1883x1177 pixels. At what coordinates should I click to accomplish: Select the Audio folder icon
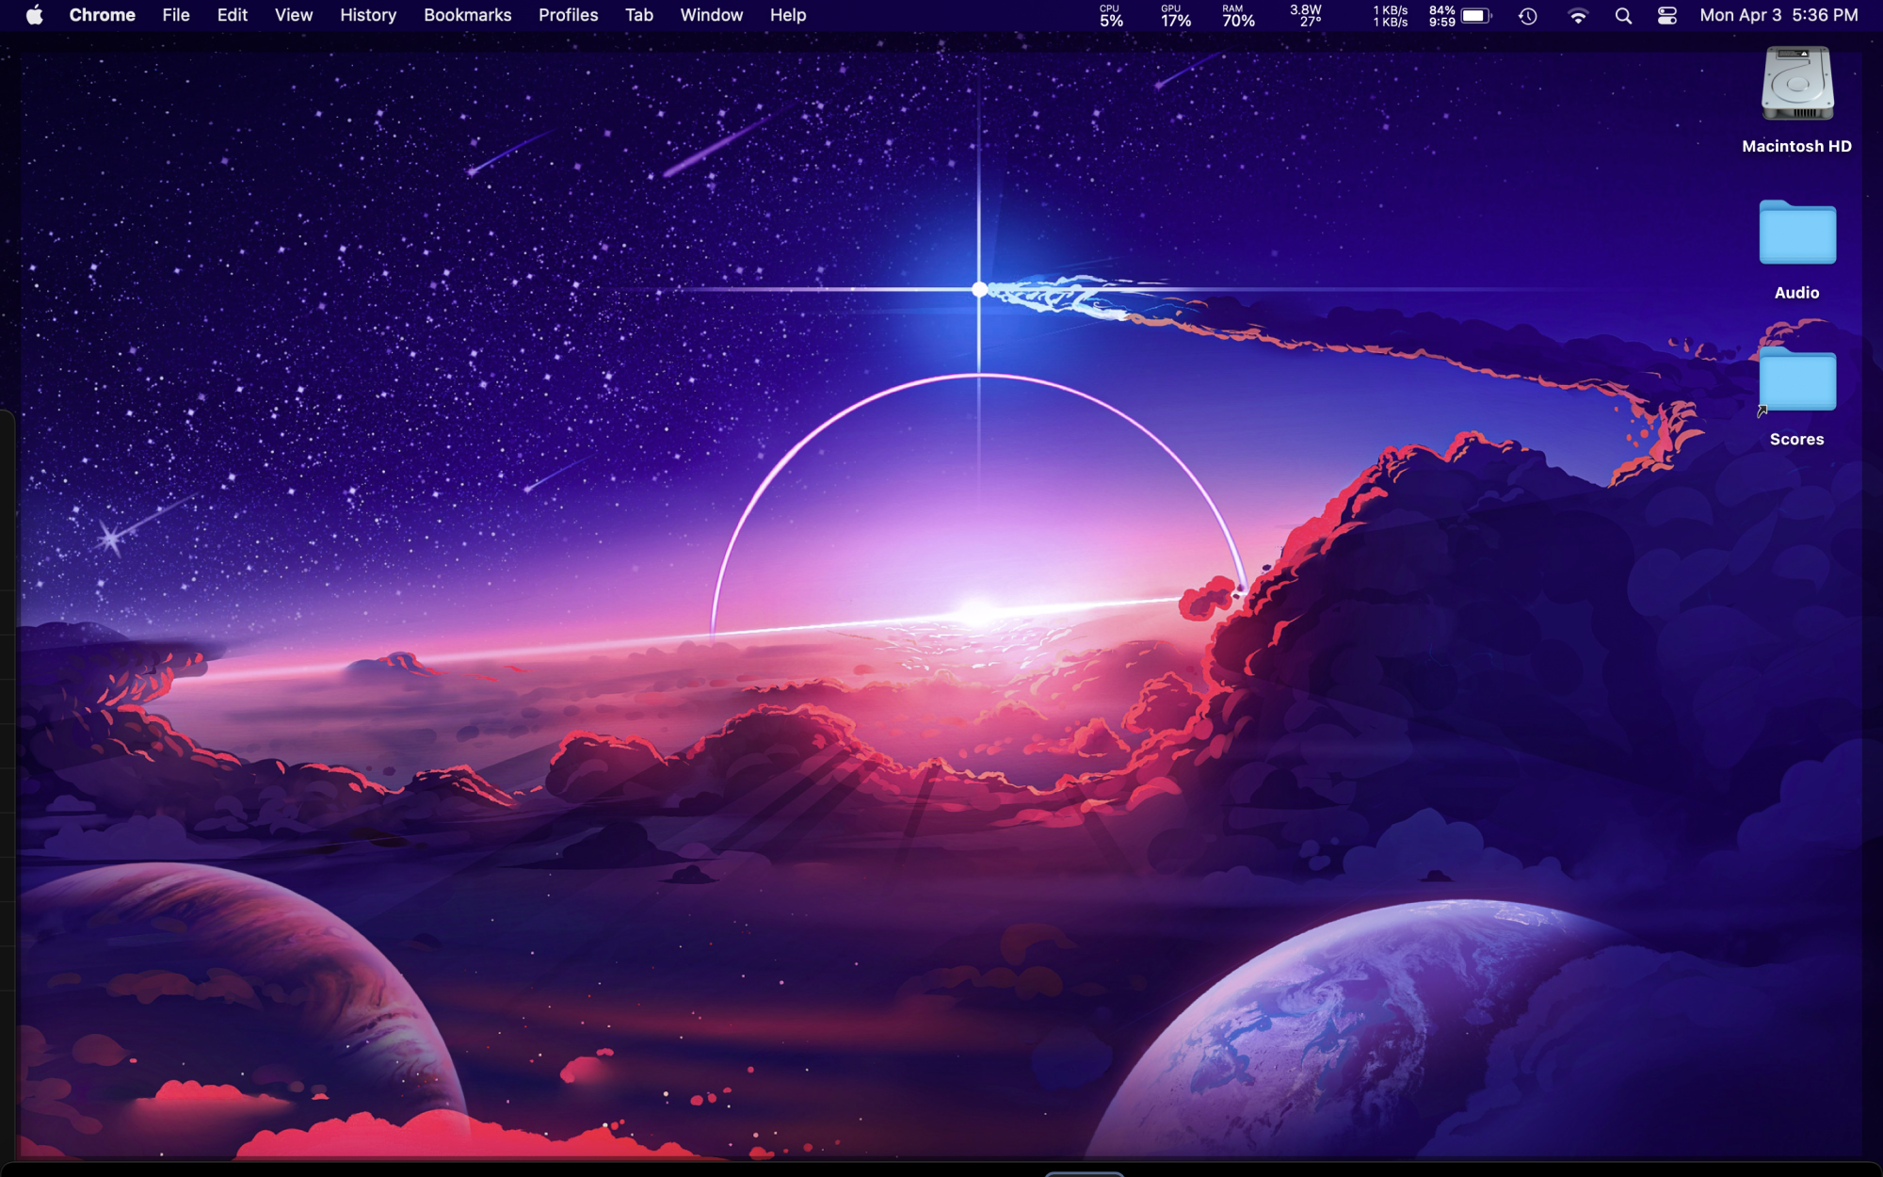point(1796,234)
